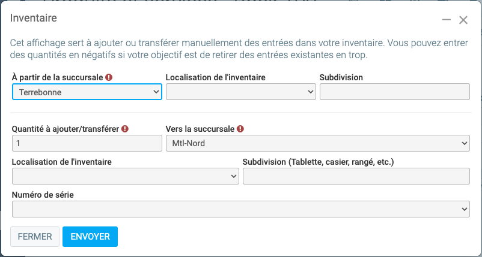Click required alert icon beside 'Vers la succursale'

(x=240, y=129)
